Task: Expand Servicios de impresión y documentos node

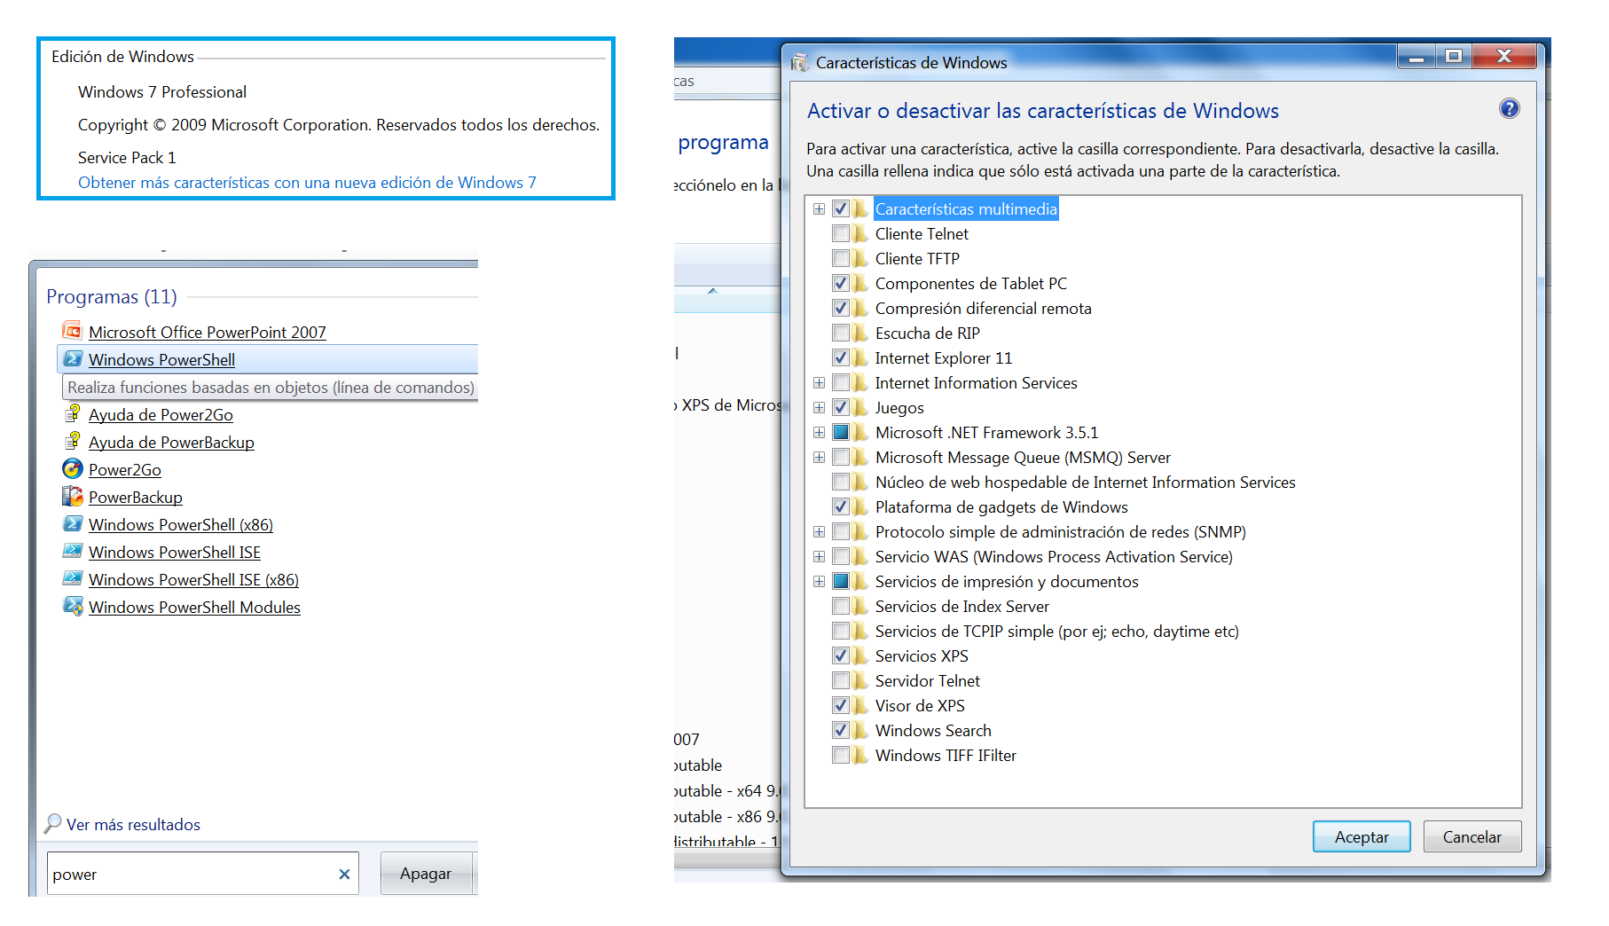Action: point(819,581)
